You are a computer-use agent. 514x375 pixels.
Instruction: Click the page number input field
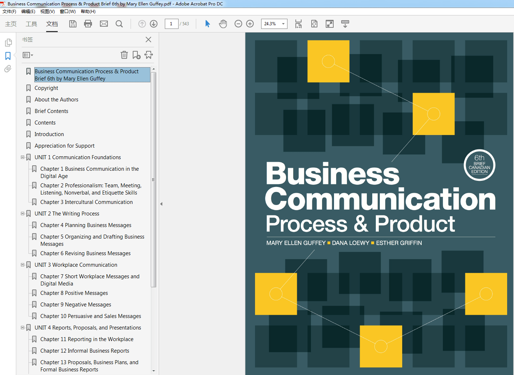coord(171,24)
